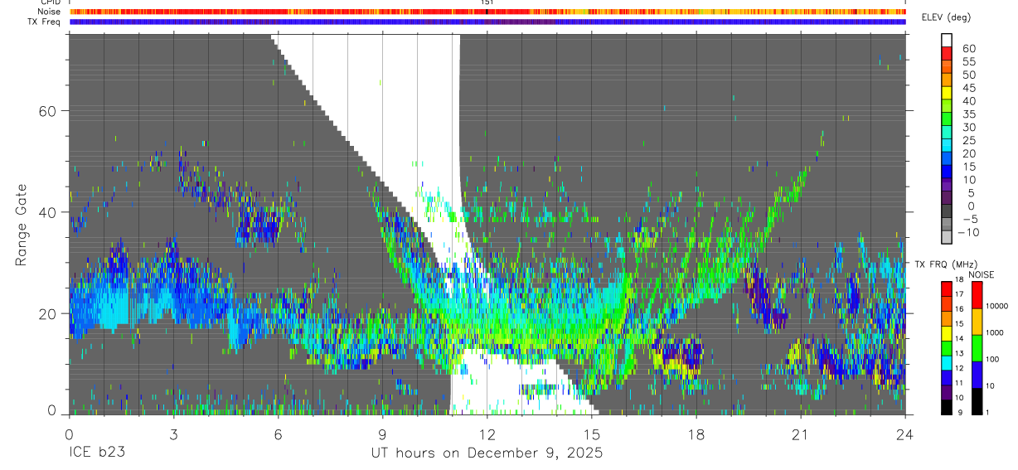Pick the red 55–60 swatch in ELEV scale

[947, 53]
